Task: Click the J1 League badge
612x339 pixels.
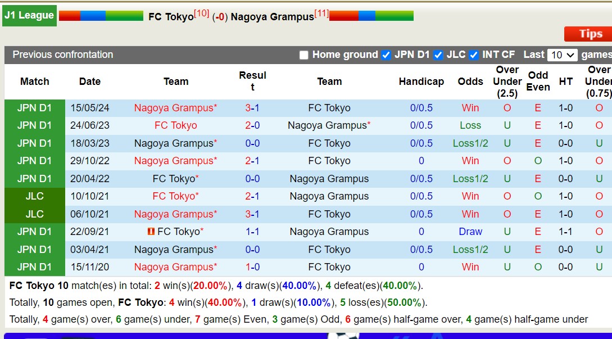Action: coord(29,15)
